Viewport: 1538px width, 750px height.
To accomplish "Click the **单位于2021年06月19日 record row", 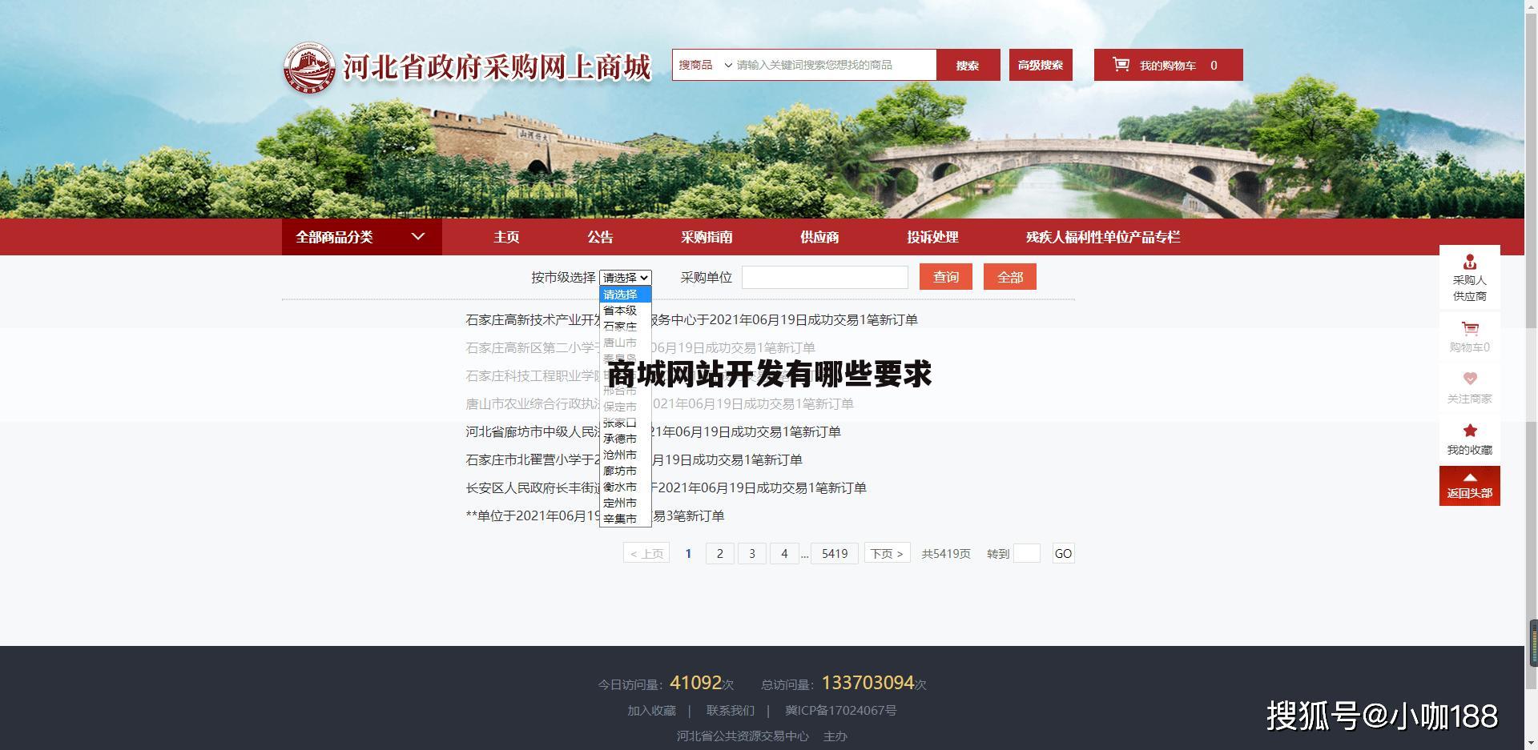I will coord(595,515).
